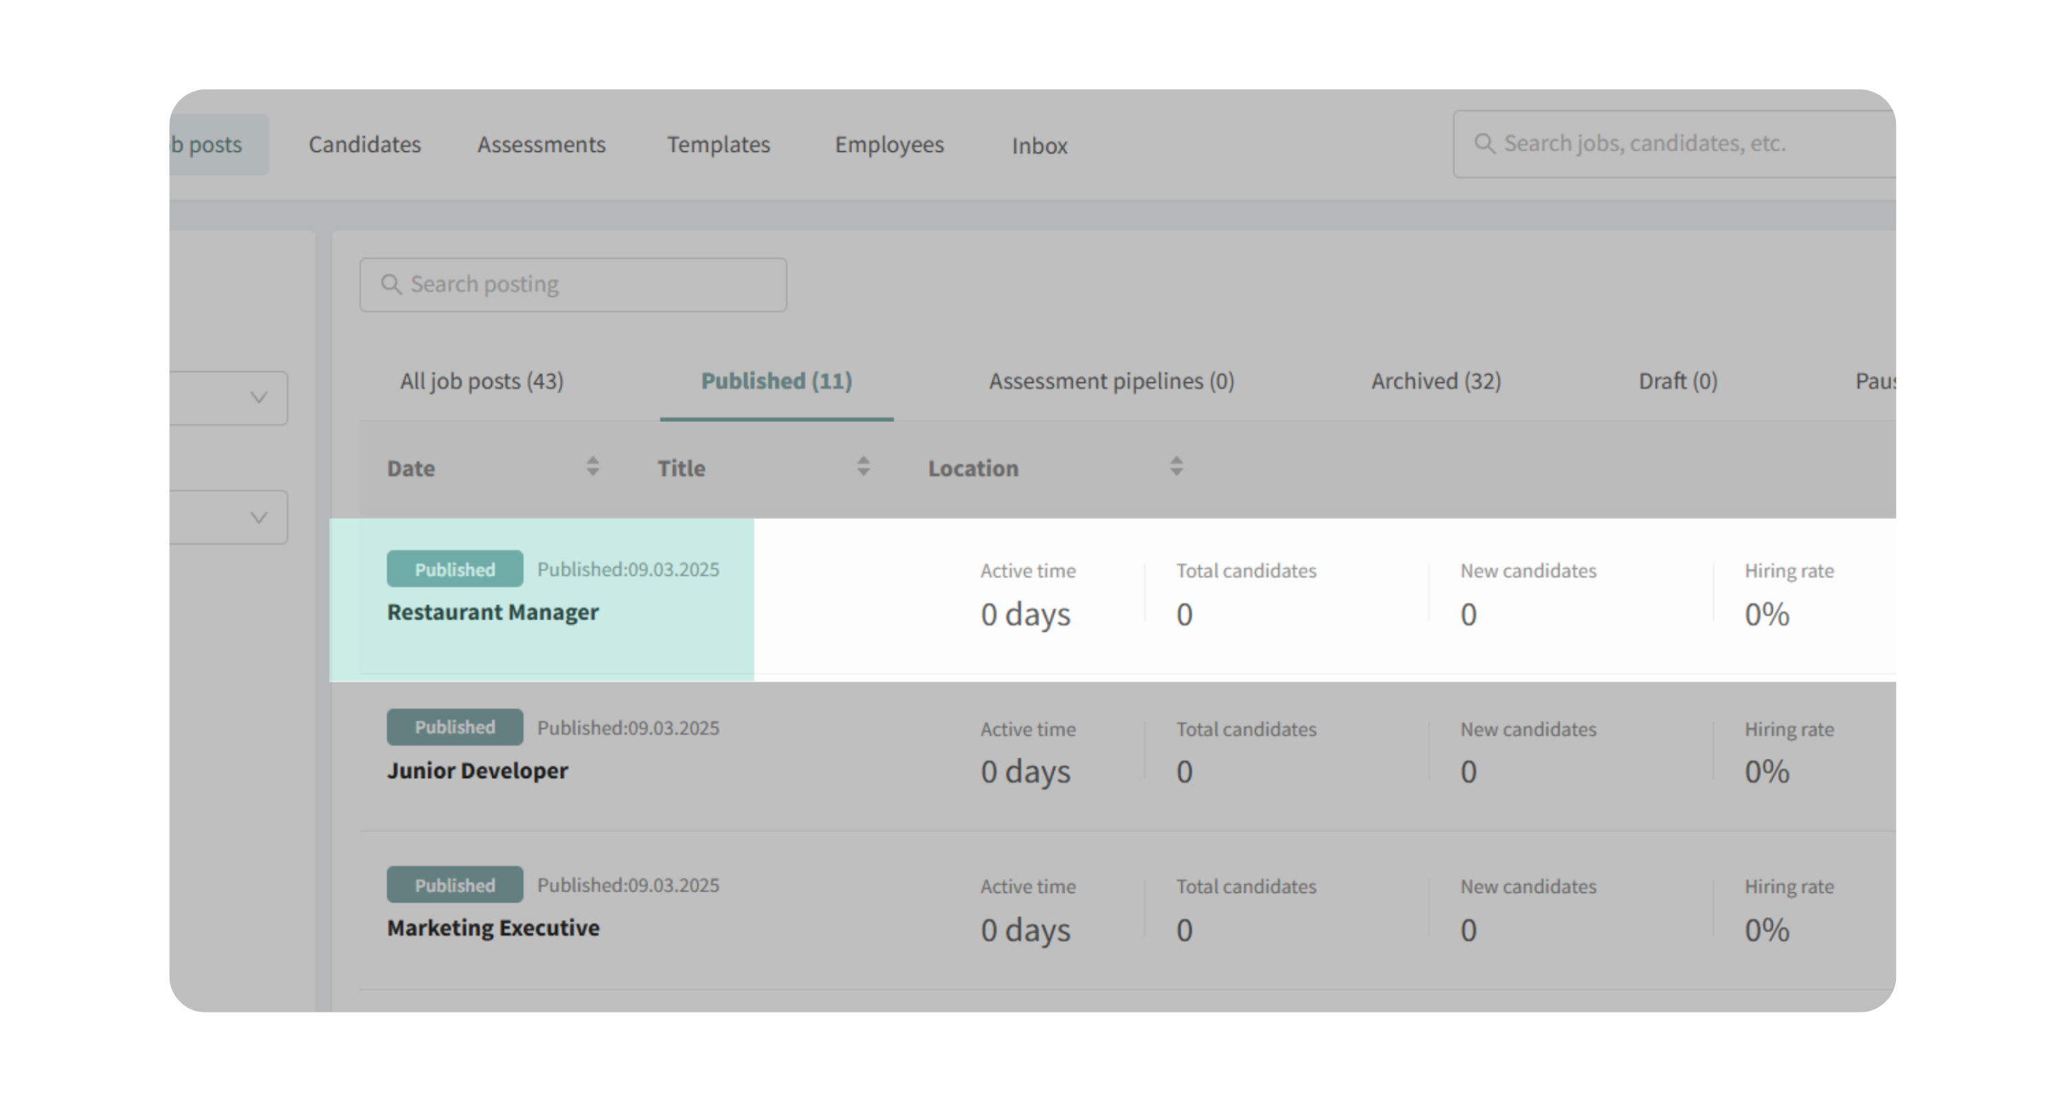This screenshot has width=2063, height=1106.
Task: Open the Employees section
Action: pos(889,145)
